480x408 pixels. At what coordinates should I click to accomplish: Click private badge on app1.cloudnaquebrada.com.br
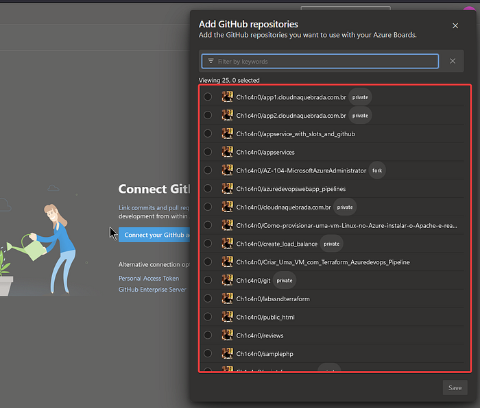click(360, 97)
